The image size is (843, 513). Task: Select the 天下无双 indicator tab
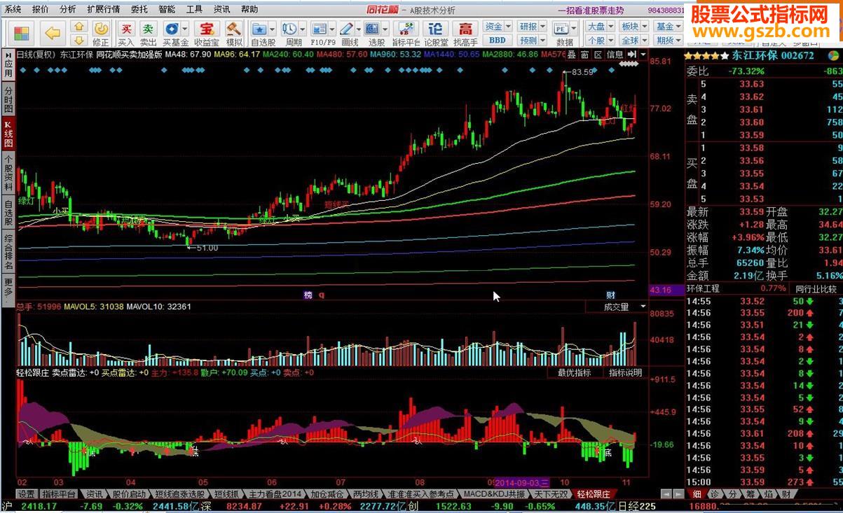point(550,494)
